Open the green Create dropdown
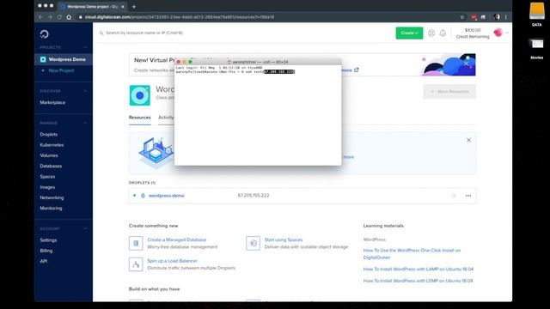The image size is (550, 309). (x=409, y=33)
